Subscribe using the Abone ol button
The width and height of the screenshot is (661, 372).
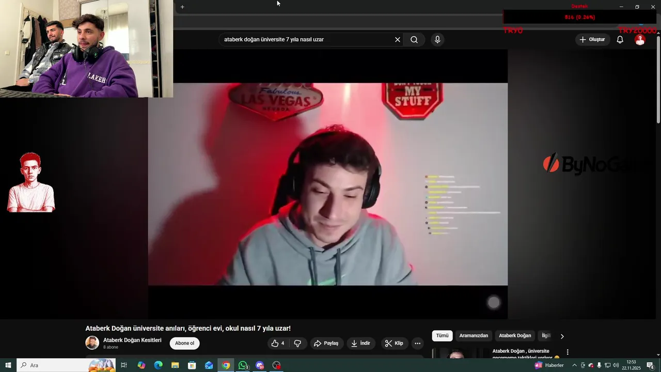[184, 344]
